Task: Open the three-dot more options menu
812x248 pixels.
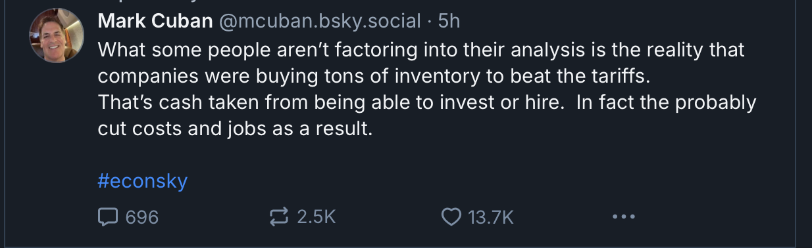Action: (623, 217)
